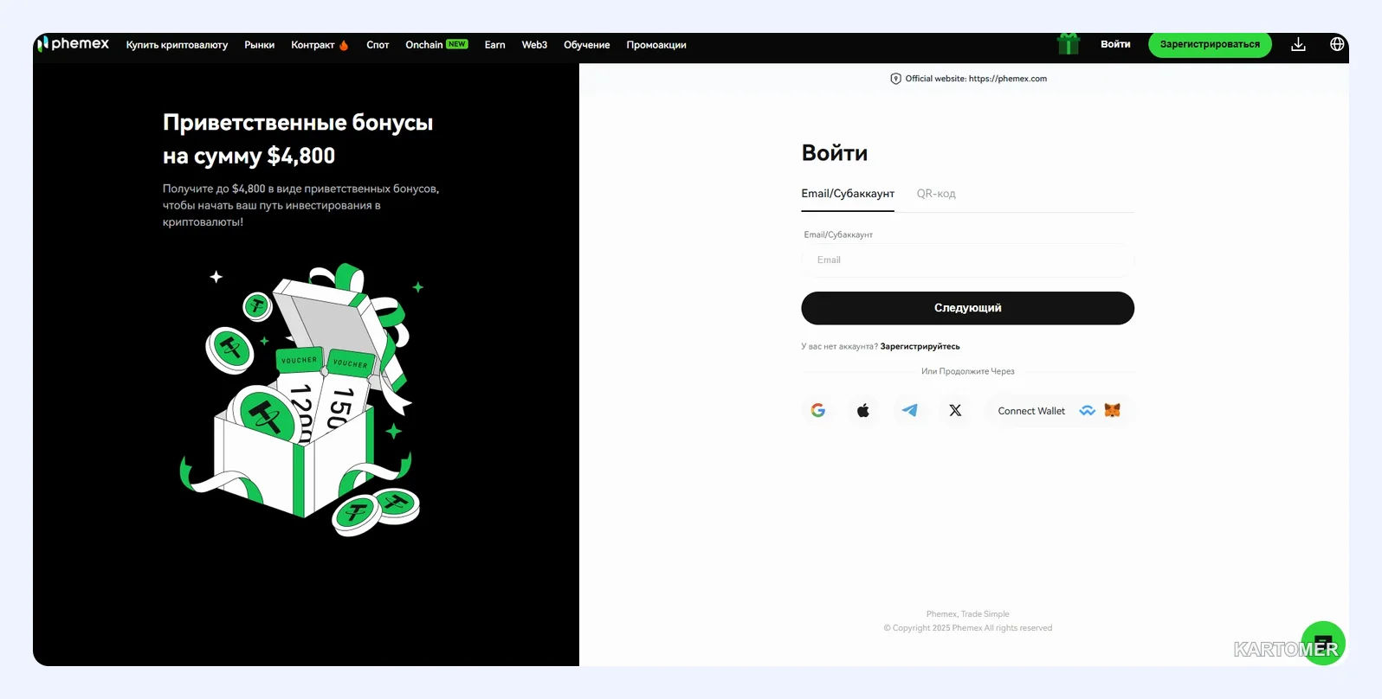
Task: Sign in with the Google icon
Action: pyautogui.click(x=818, y=411)
